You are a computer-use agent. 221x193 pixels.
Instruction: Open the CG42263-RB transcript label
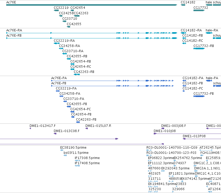(84, 72)
